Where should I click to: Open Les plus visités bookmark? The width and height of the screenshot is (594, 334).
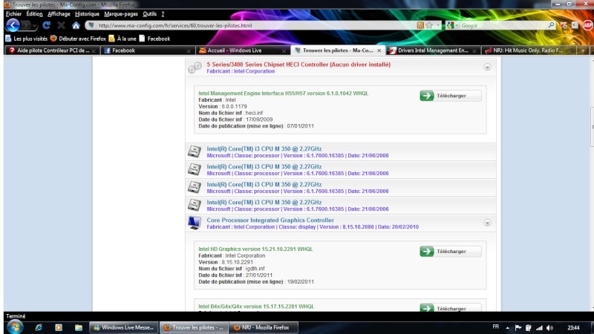26,39
